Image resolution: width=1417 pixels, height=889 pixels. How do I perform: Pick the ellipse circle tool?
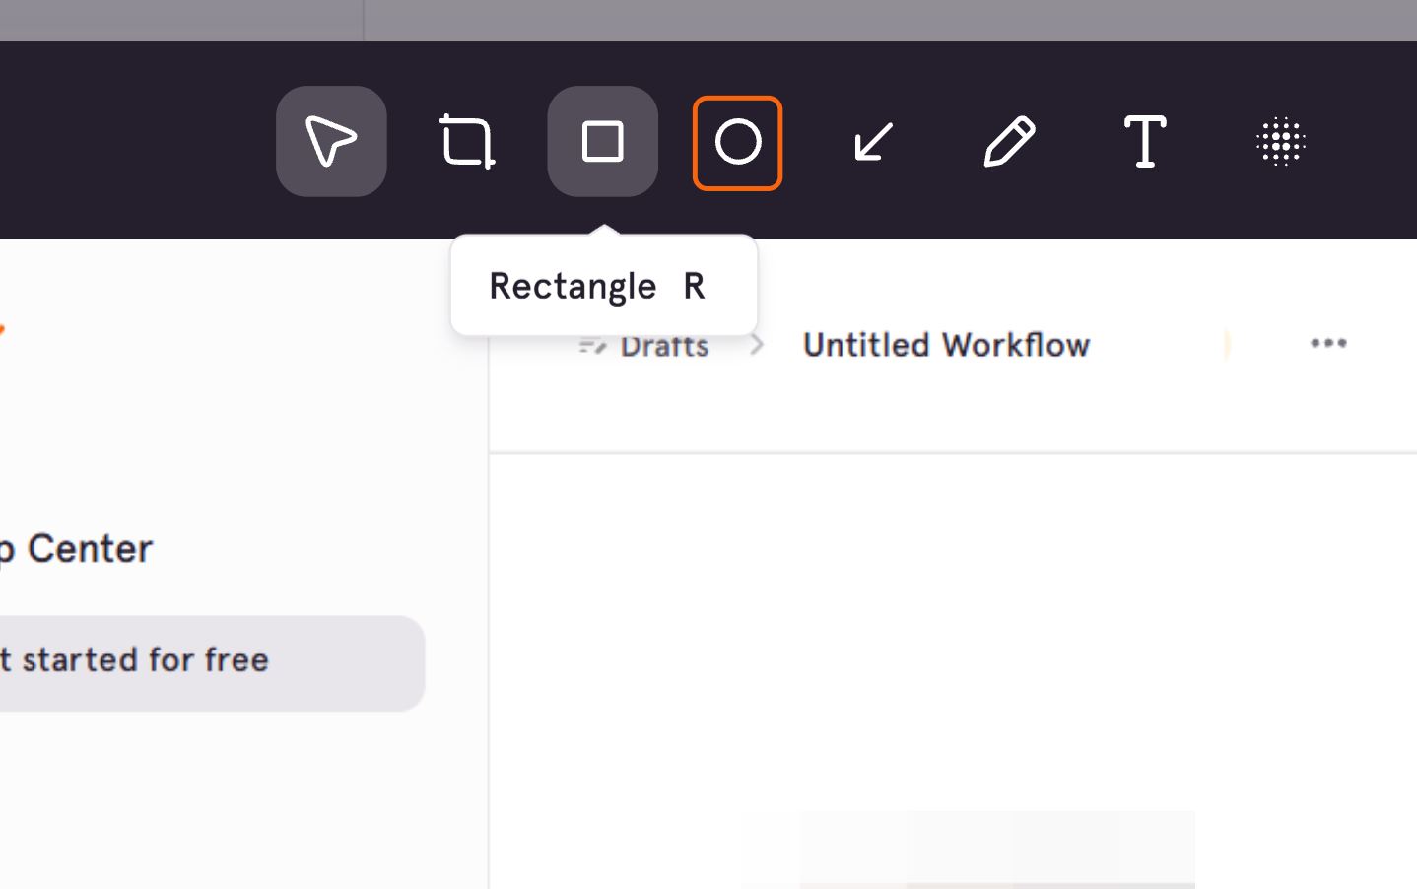[738, 143]
